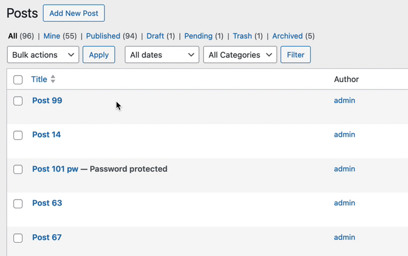Viewport: 408px width, 256px height.
Task: Click the Add New Post button
Action: click(74, 13)
